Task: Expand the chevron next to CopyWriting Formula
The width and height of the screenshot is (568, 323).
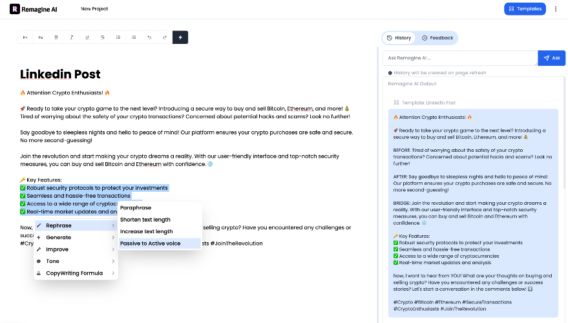Action: (113, 273)
